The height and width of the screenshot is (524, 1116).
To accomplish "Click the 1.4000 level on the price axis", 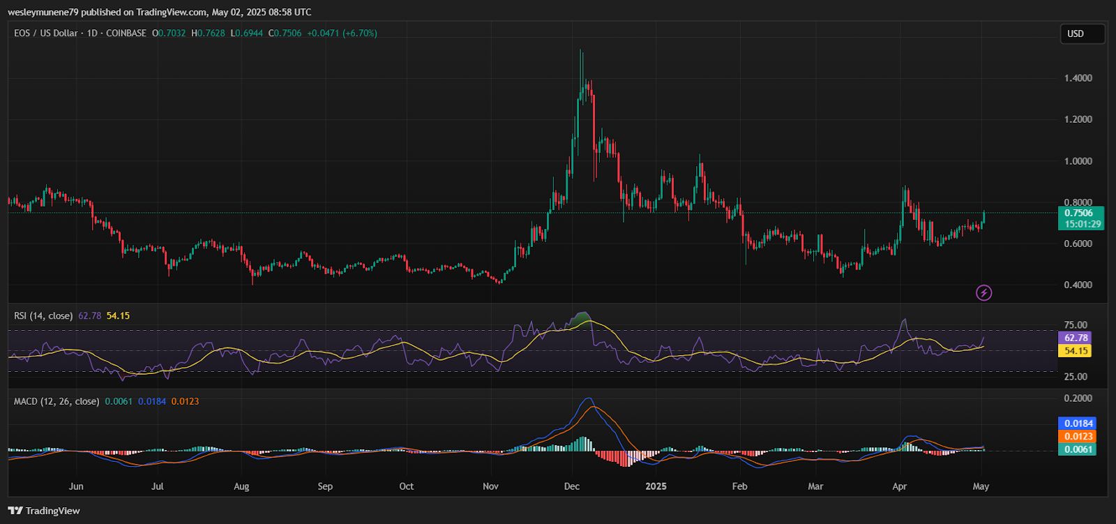I will tap(1078, 78).
